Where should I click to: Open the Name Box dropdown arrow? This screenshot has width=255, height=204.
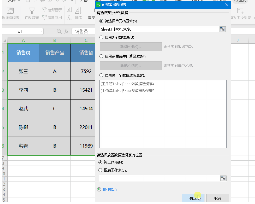point(42,31)
